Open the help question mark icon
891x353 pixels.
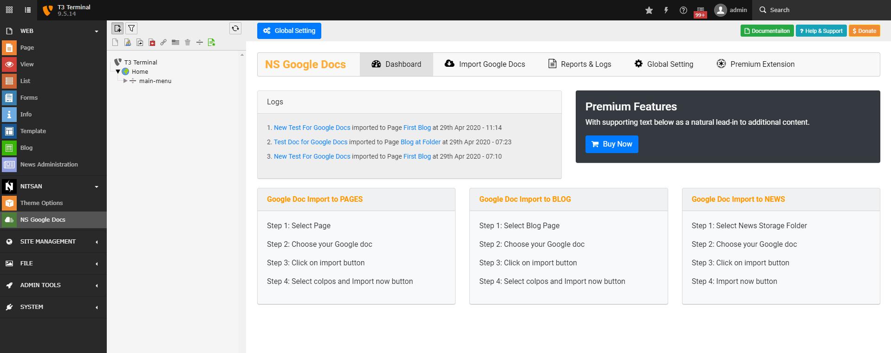683,10
